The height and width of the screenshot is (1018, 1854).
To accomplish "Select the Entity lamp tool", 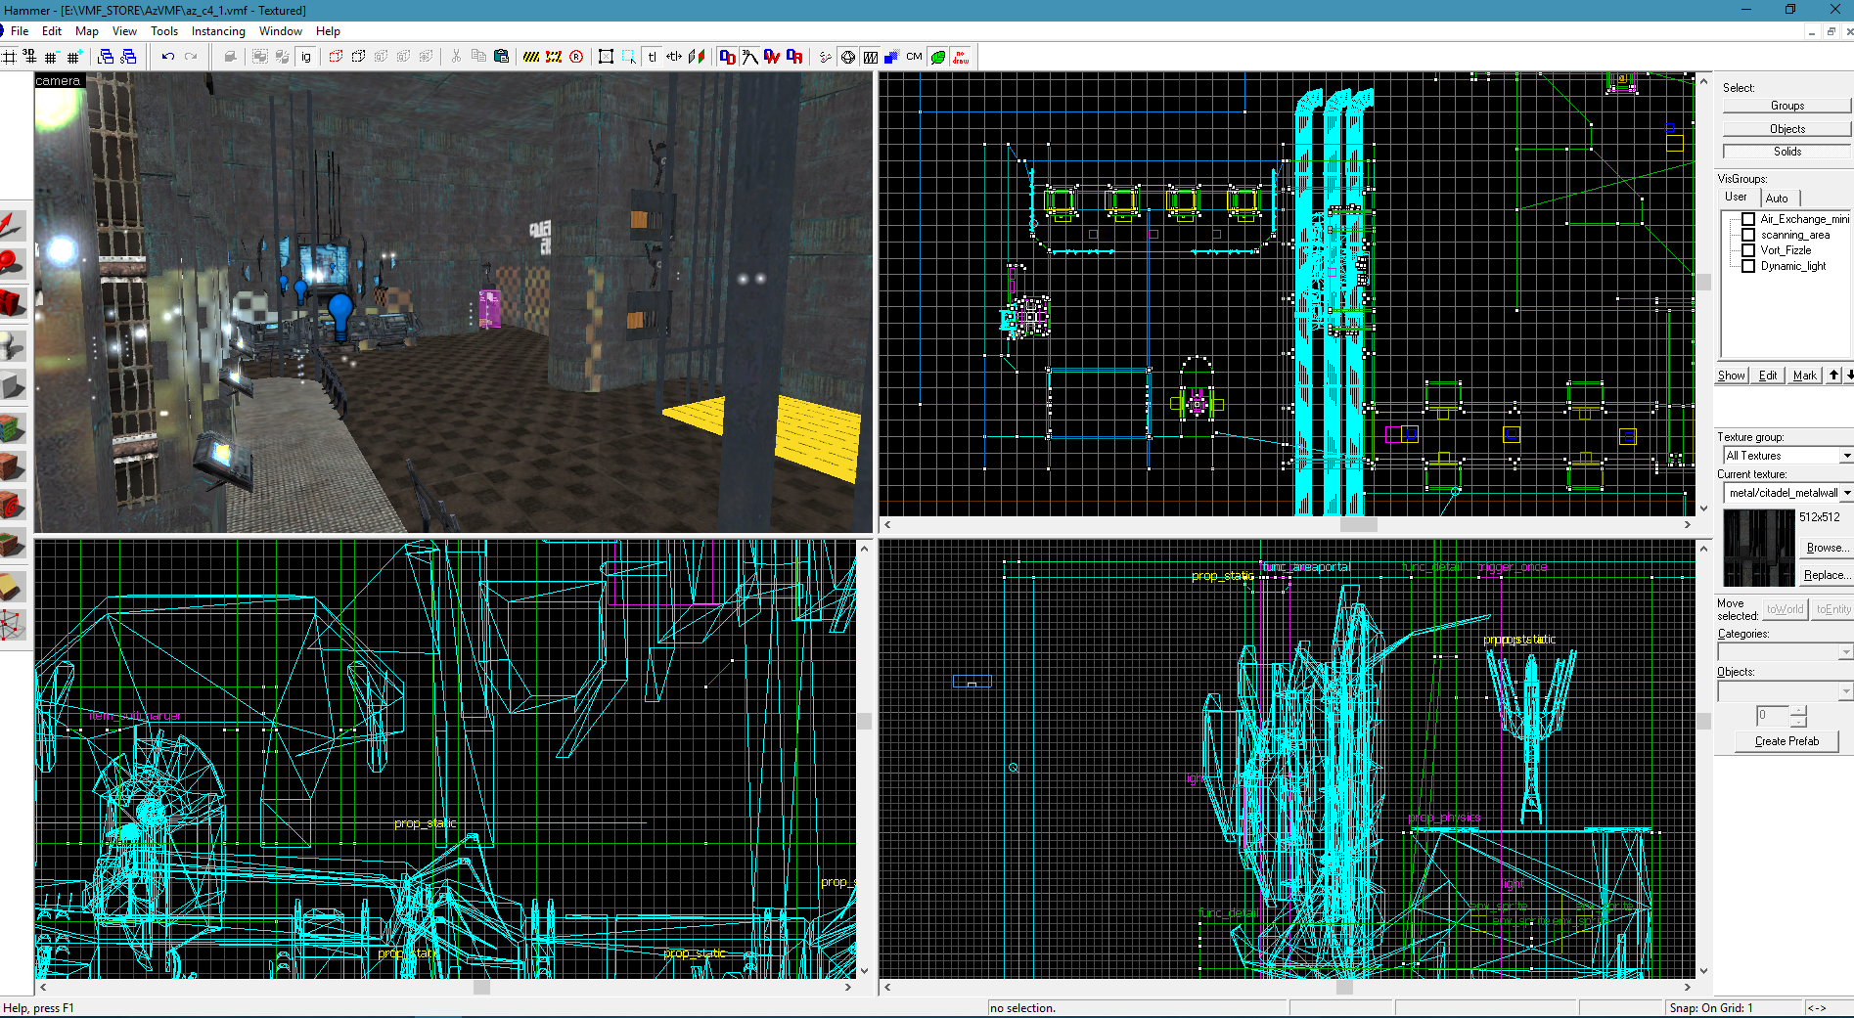I will [x=13, y=345].
